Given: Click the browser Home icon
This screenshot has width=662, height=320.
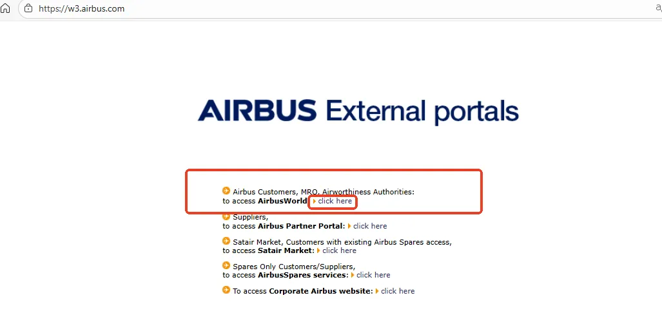Looking at the screenshot, I should (x=6, y=9).
